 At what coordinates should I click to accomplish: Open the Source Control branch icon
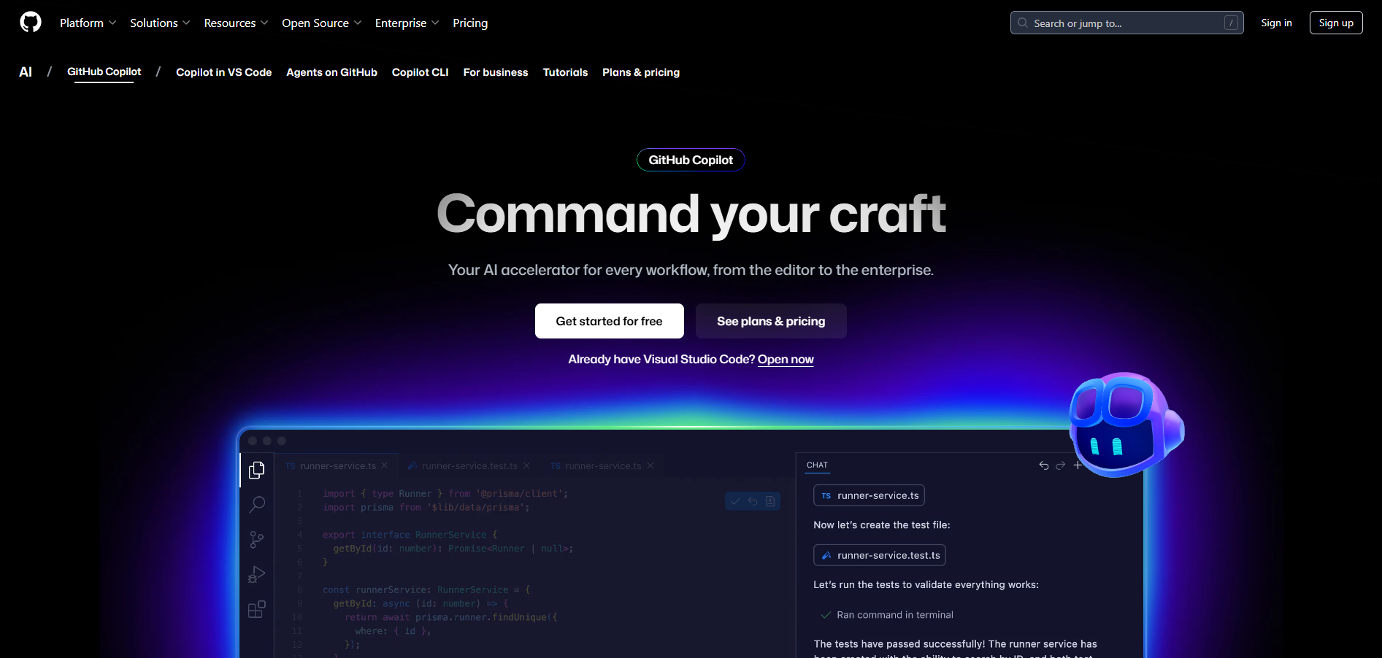257,539
